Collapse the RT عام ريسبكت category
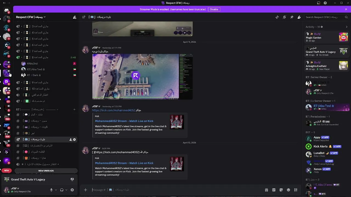The height and width of the screenshot is (197, 351). click(37, 109)
